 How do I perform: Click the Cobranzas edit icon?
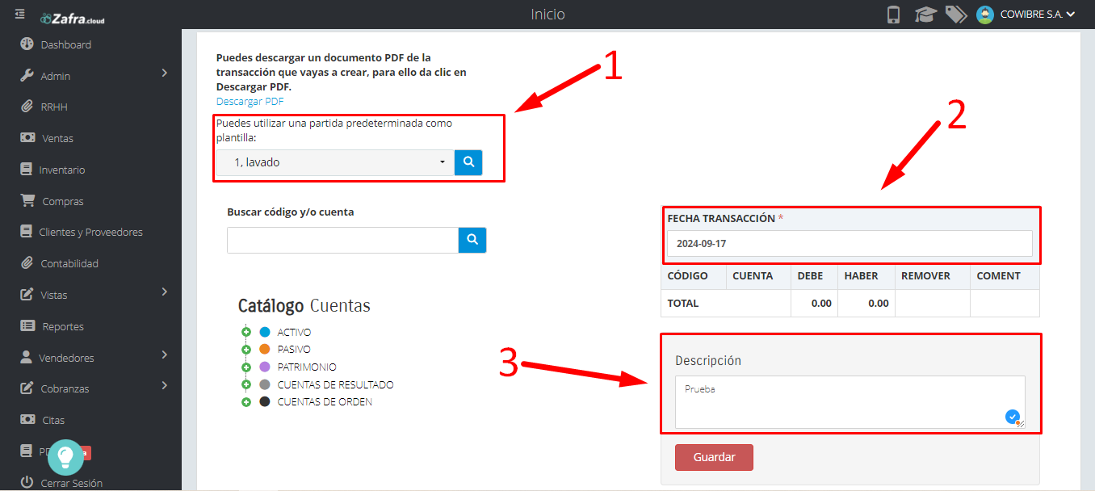pos(27,388)
